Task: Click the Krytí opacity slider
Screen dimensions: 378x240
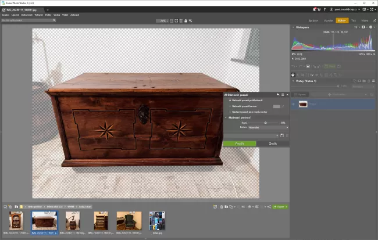Action: [265, 123]
